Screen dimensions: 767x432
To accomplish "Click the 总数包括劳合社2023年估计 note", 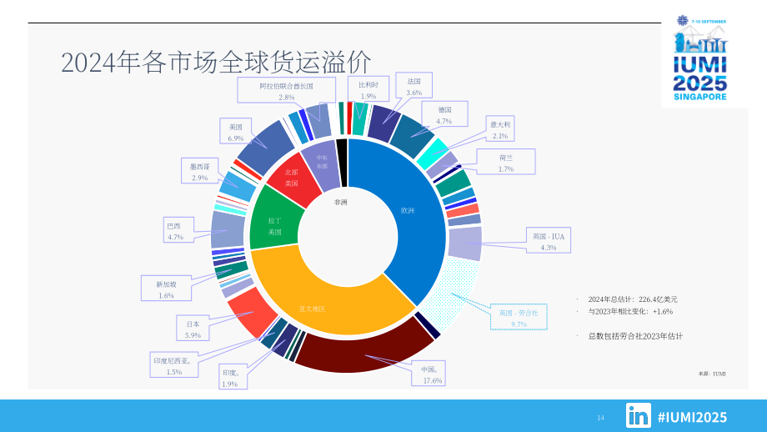I will [x=635, y=336].
